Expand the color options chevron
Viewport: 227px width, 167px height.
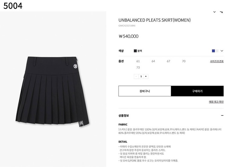pos(222,51)
